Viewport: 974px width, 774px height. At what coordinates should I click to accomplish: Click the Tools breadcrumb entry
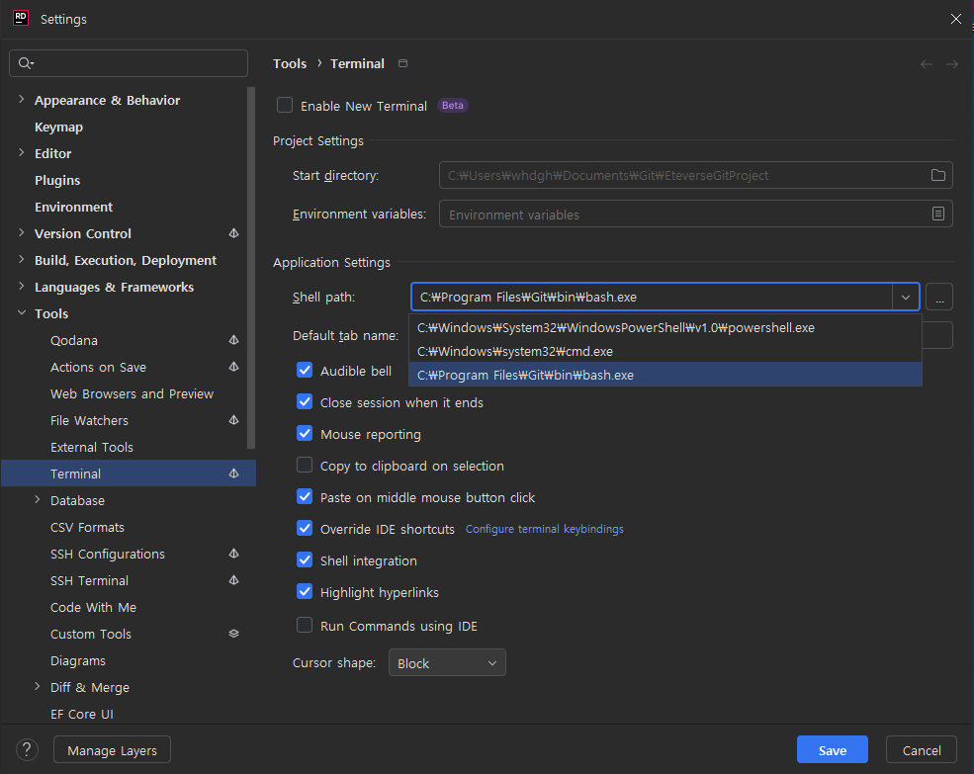[290, 63]
